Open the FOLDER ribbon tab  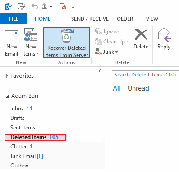tap(124, 19)
